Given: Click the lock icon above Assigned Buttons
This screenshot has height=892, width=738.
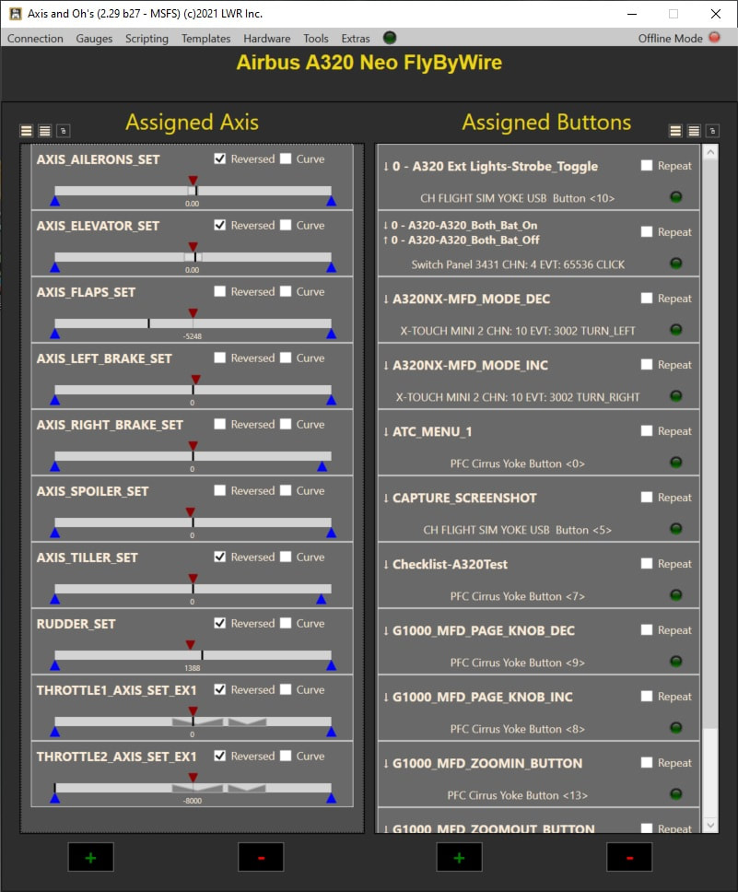Looking at the screenshot, I should (x=711, y=131).
